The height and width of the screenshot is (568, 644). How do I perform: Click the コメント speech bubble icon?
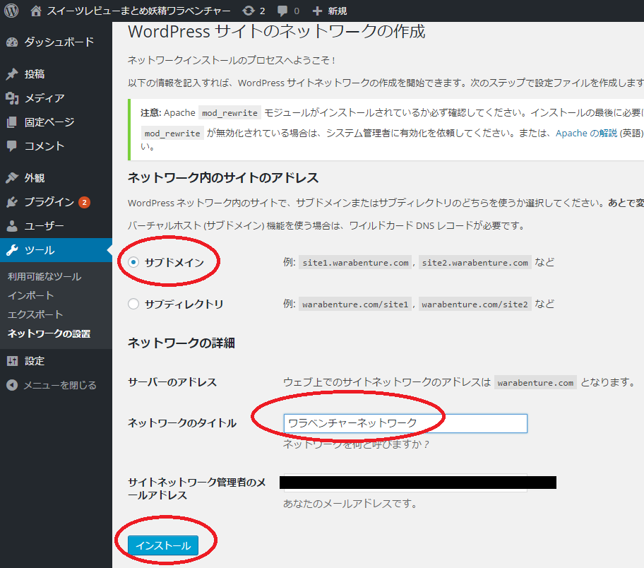pos(12,146)
